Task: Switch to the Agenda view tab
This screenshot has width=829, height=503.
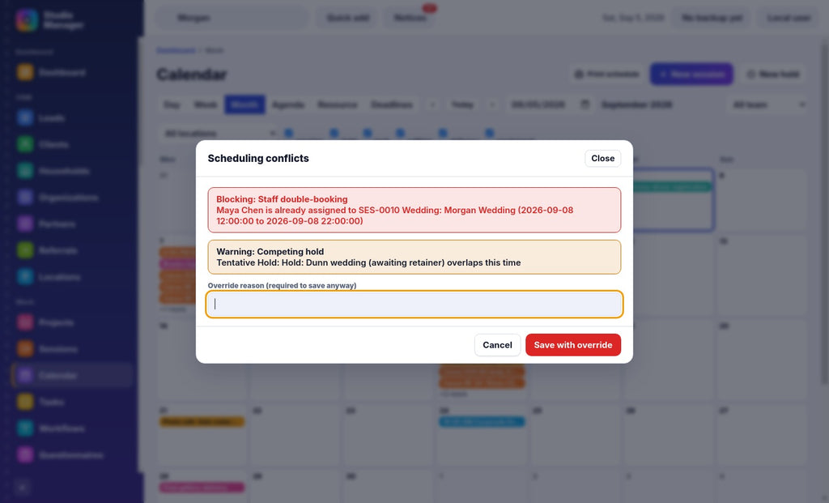Action: (x=288, y=104)
